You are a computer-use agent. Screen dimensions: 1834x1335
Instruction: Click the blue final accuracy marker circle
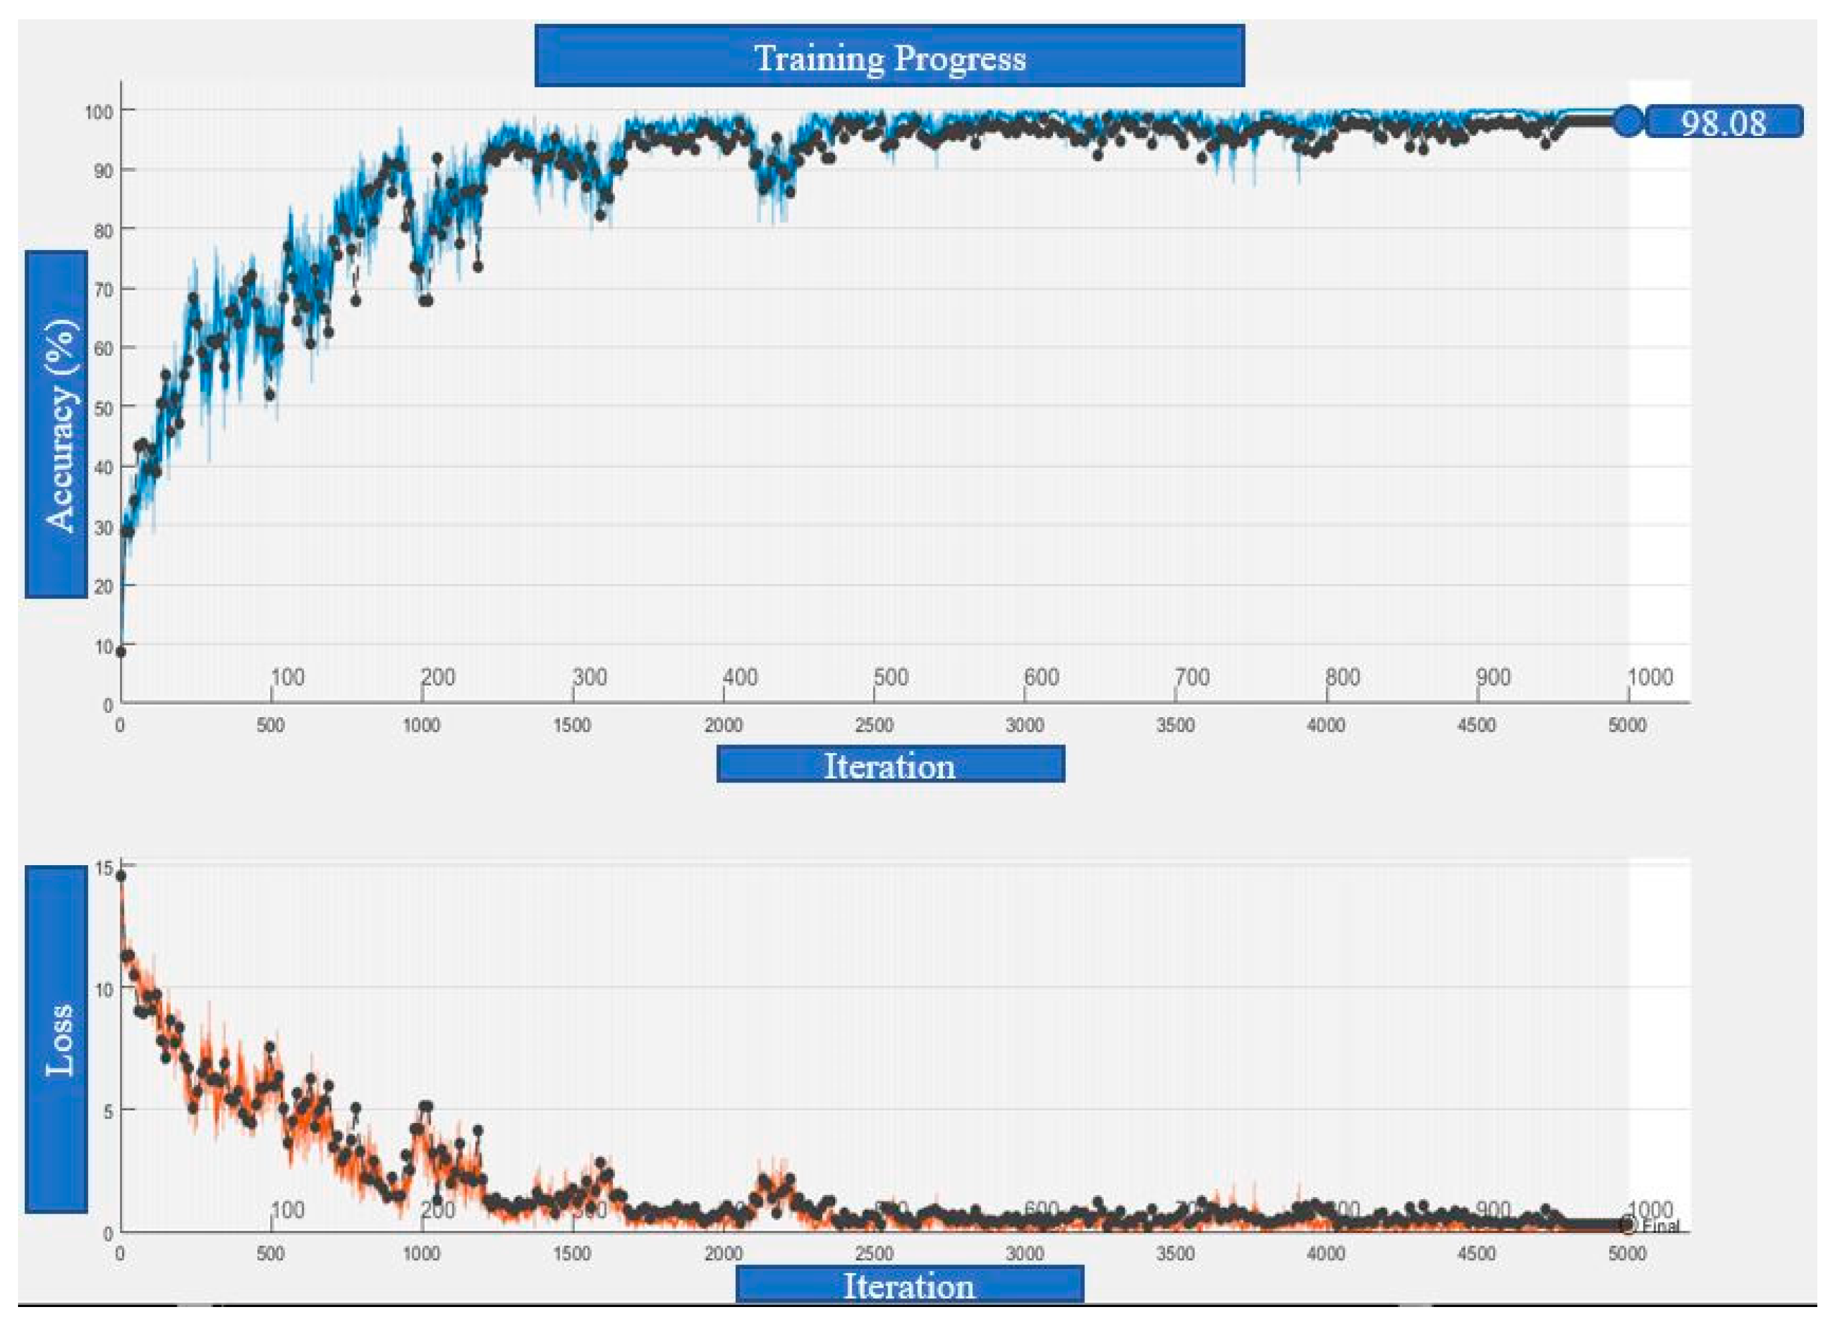point(1627,121)
